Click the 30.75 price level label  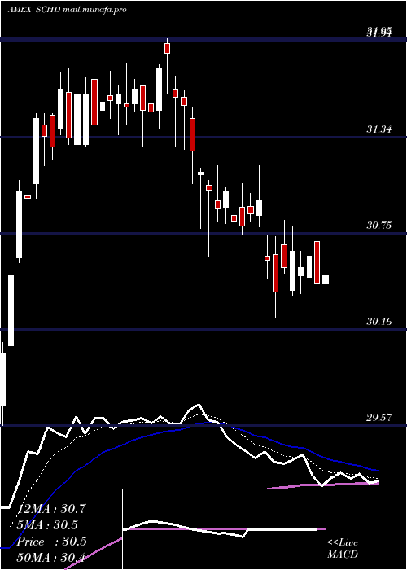379,225
